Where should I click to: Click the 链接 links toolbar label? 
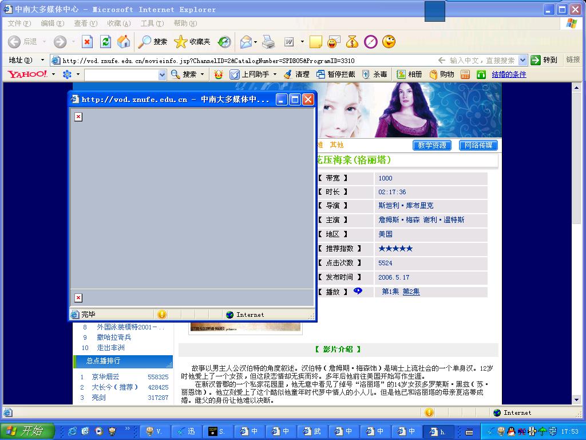pos(573,60)
